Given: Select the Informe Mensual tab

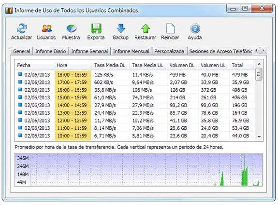Looking at the screenshot, I should tap(131, 51).
